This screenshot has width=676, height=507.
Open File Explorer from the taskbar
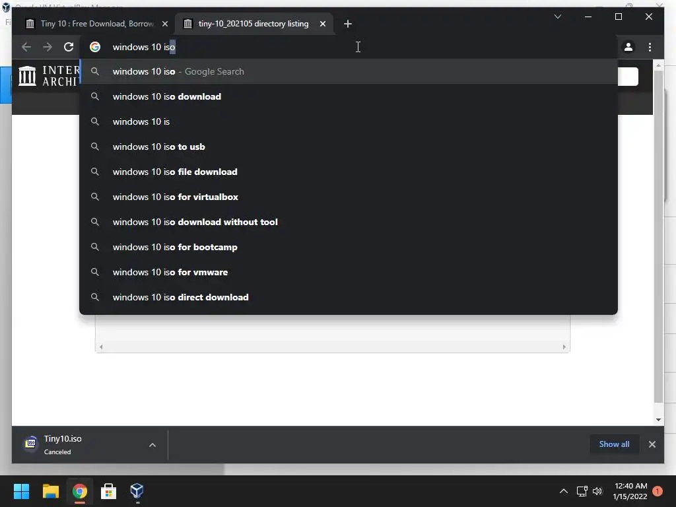(x=50, y=491)
